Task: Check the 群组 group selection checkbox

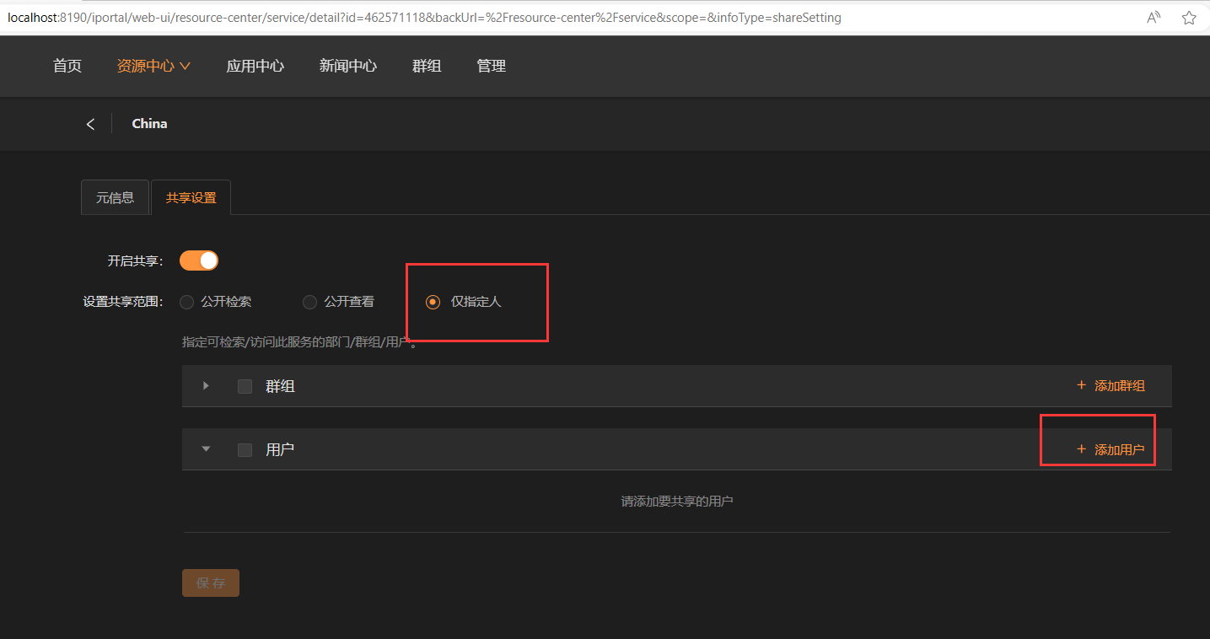Action: coord(245,385)
